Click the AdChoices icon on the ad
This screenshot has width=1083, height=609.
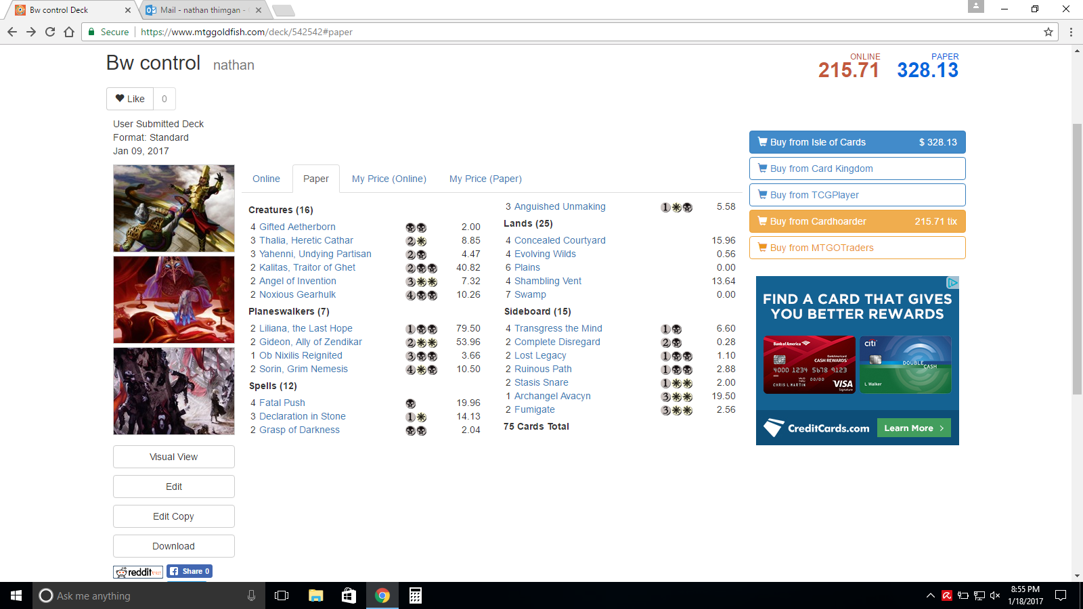952,282
